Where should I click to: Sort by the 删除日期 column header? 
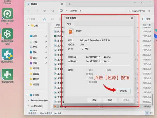point(146,25)
